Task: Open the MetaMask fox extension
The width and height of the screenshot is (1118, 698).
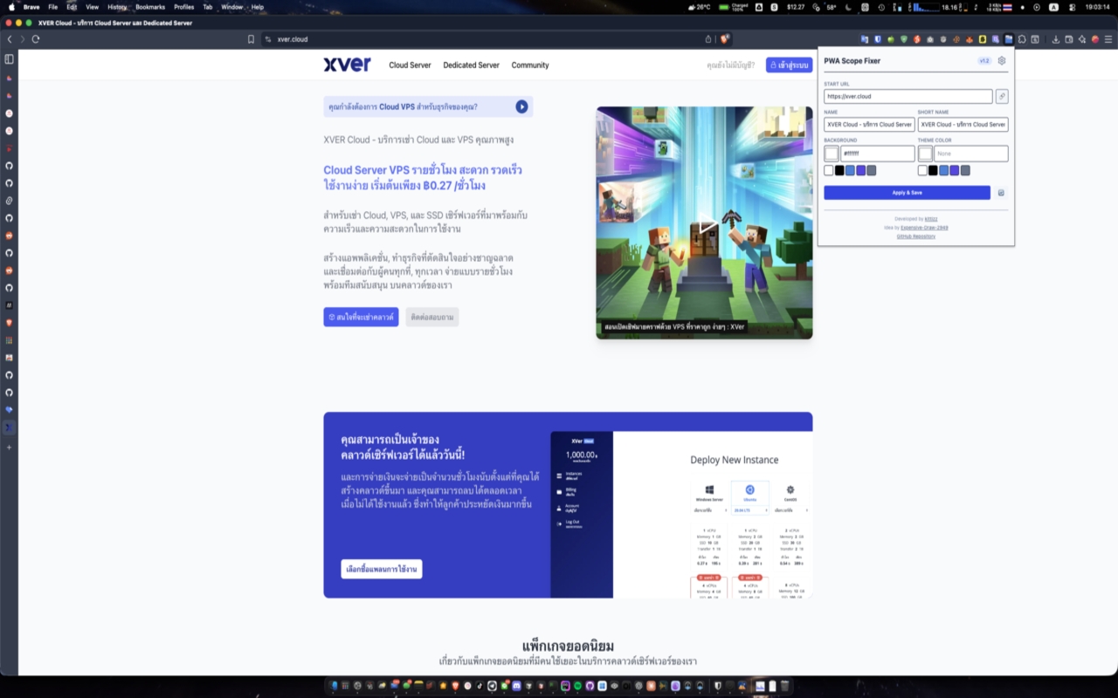Action: tap(970, 39)
